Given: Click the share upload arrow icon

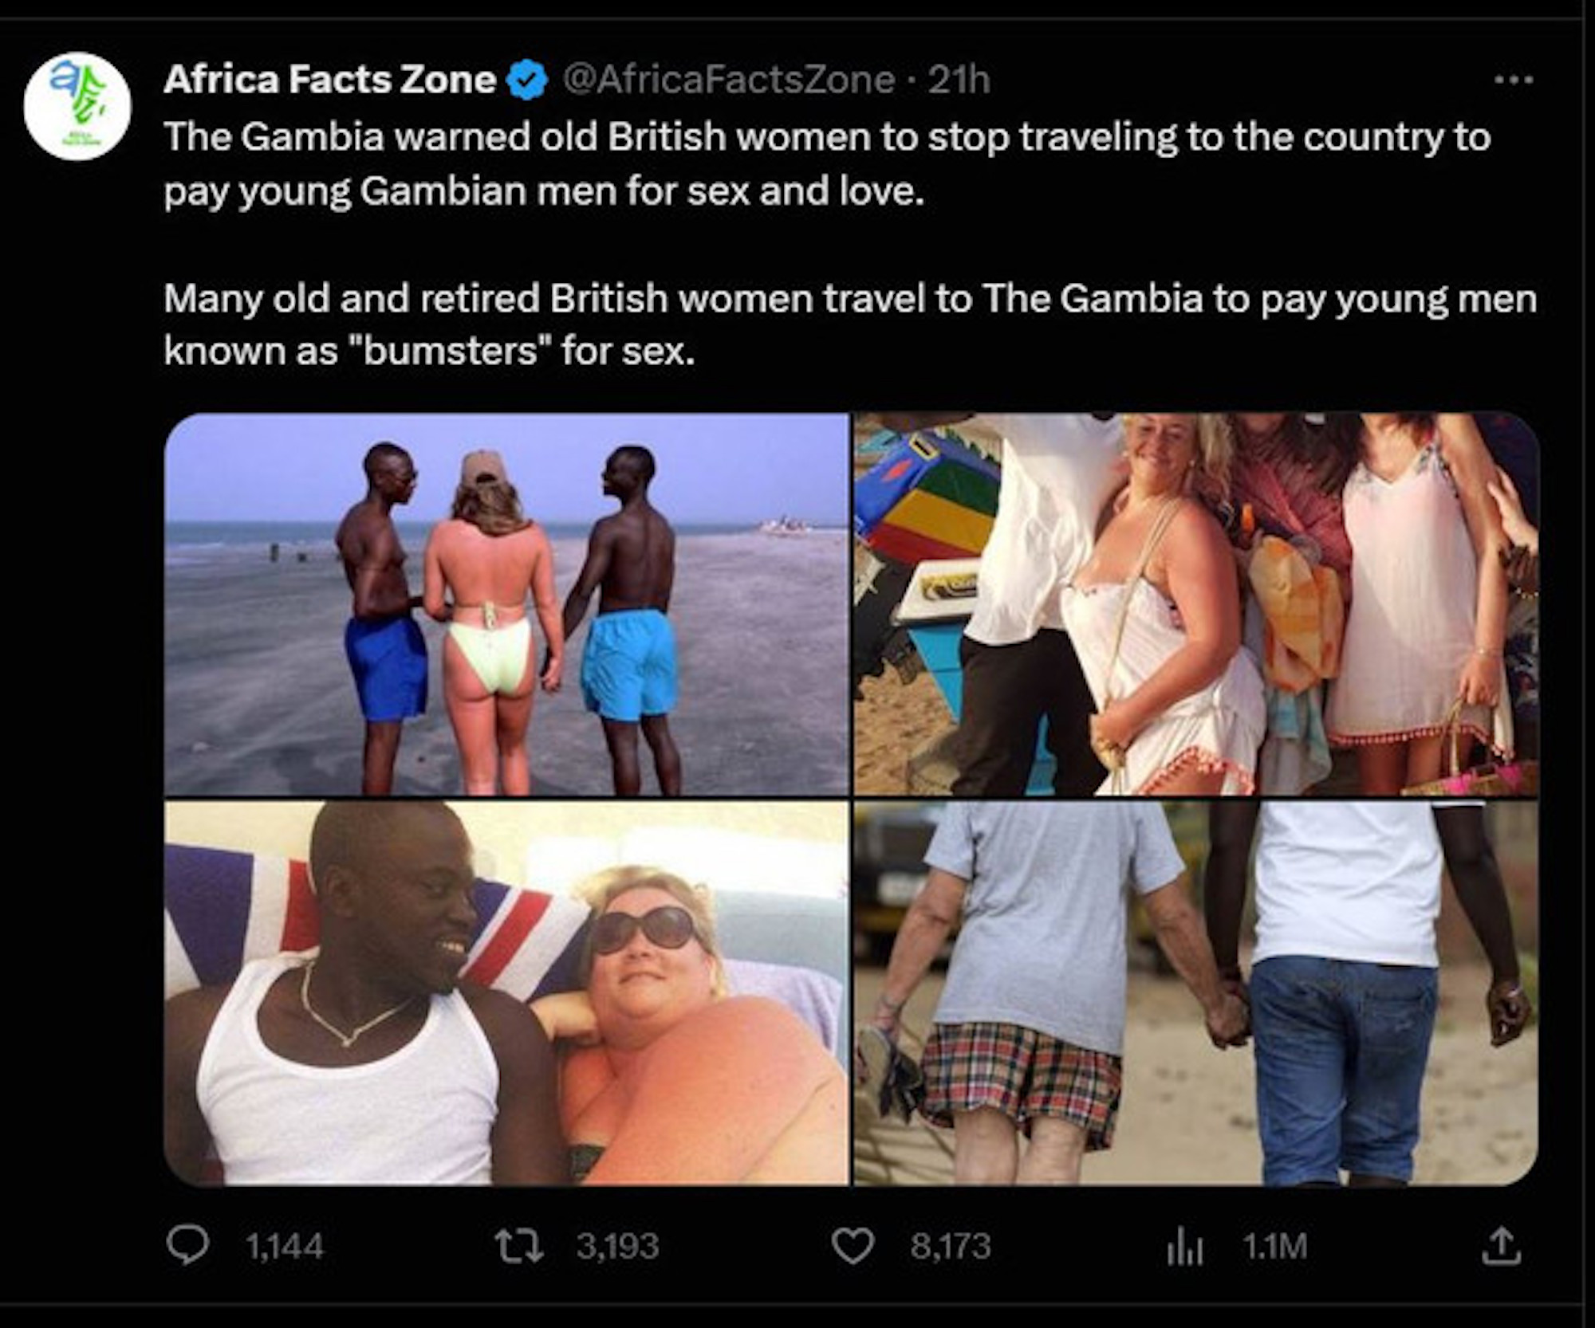Looking at the screenshot, I should click(1501, 1247).
